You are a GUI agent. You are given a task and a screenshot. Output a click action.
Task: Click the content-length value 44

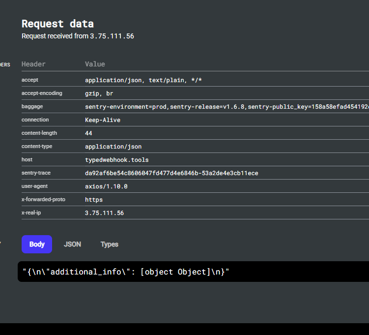click(x=88, y=133)
